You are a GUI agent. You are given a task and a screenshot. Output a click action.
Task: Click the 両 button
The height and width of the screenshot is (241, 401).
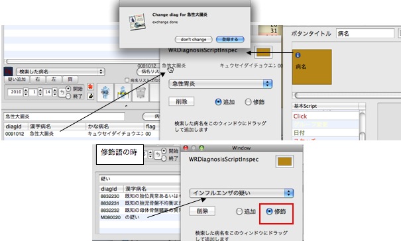pos(70,79)
